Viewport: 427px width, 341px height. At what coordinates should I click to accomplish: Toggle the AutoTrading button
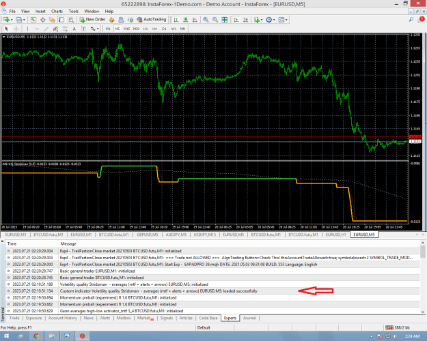point(151,20)
